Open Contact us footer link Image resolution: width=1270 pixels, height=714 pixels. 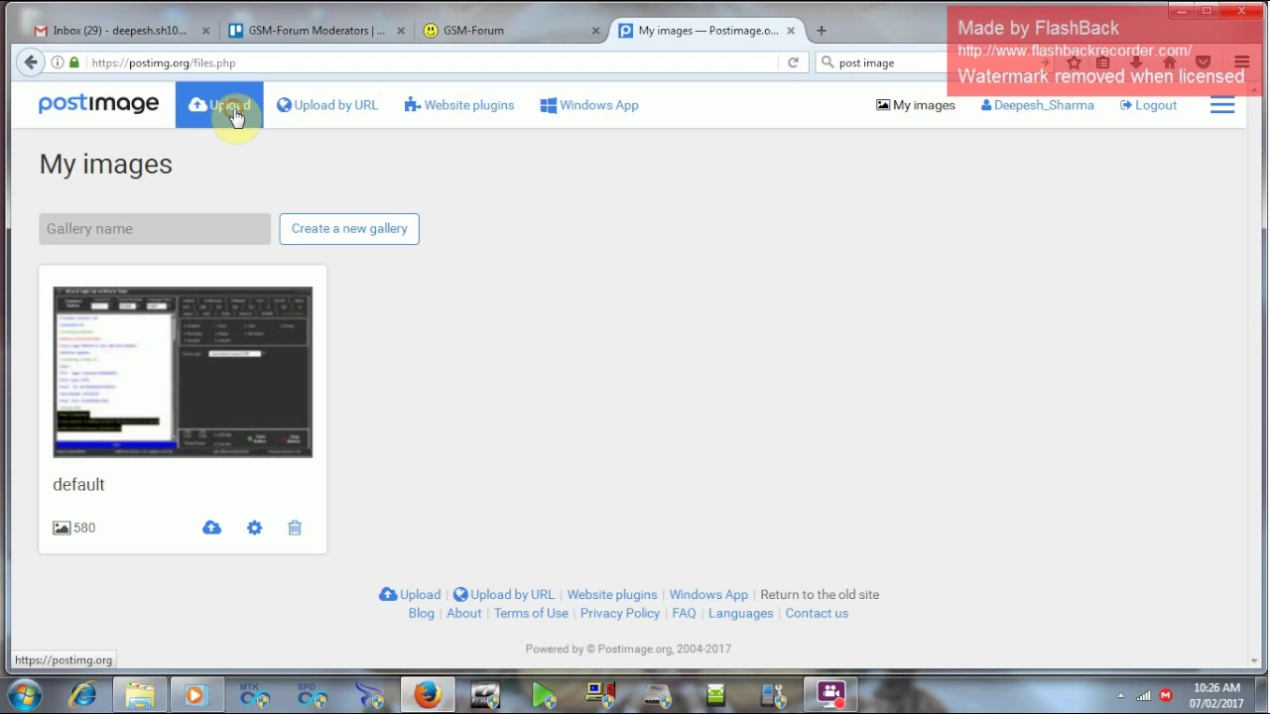tap(817, 613)
